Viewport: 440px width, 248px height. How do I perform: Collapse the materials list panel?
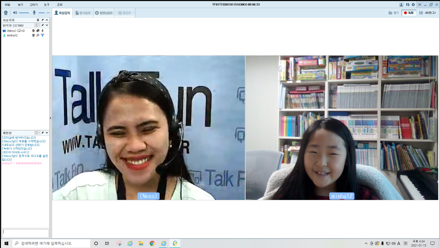[47, 20]
